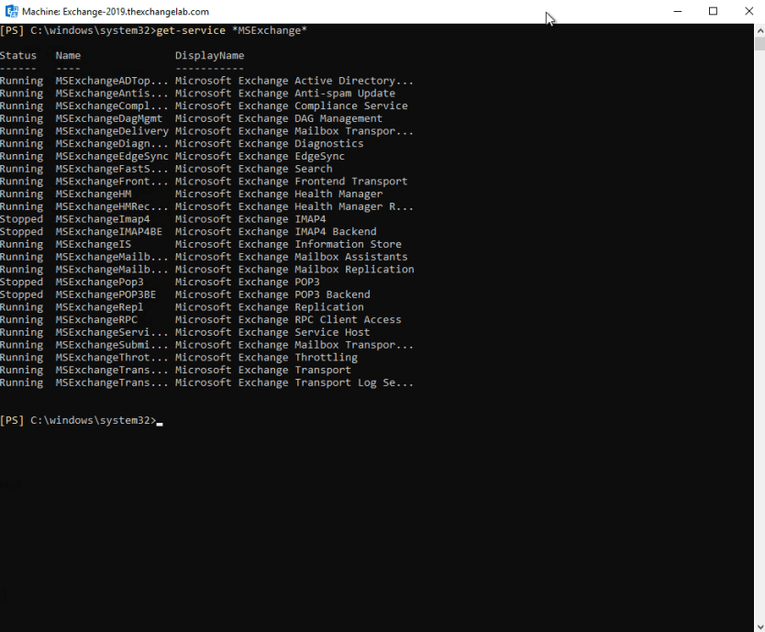
Task: Click 'Microsoft Exchange Frontend Transport' display name
Action: (292, 182)
